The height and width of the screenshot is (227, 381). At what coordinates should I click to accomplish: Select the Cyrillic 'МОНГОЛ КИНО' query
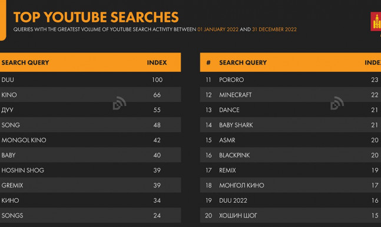[241, 185]
